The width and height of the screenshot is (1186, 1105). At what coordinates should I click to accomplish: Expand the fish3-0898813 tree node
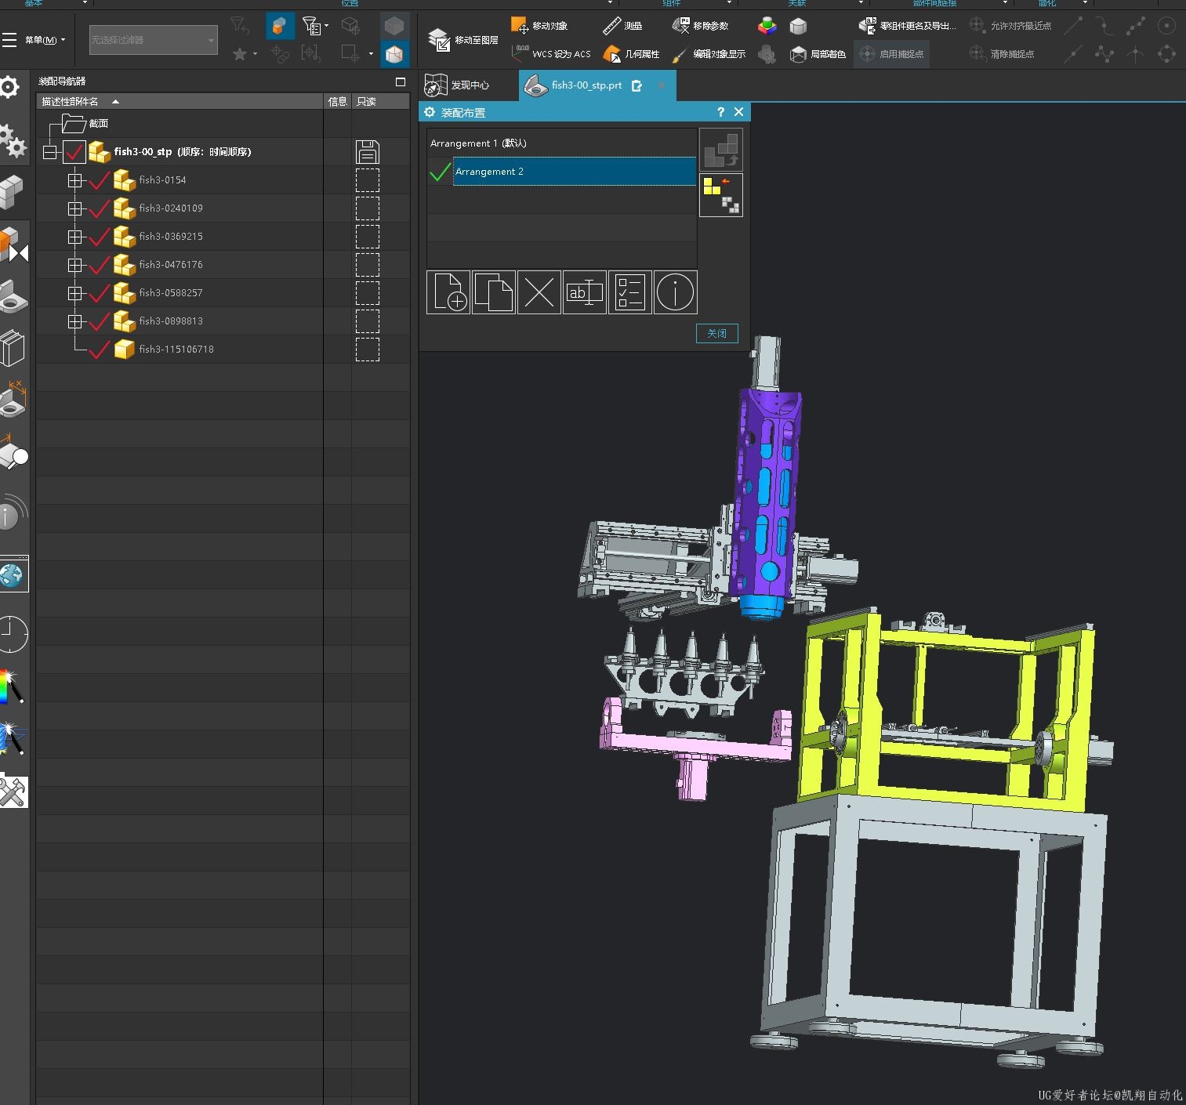[x=75, y=321]
